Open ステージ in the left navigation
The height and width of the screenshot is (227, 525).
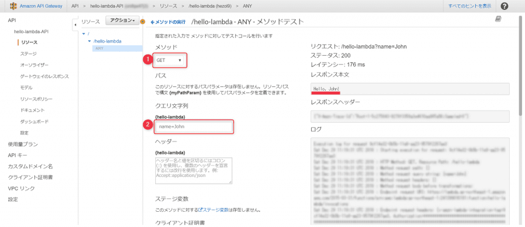[x=28, y=53]
